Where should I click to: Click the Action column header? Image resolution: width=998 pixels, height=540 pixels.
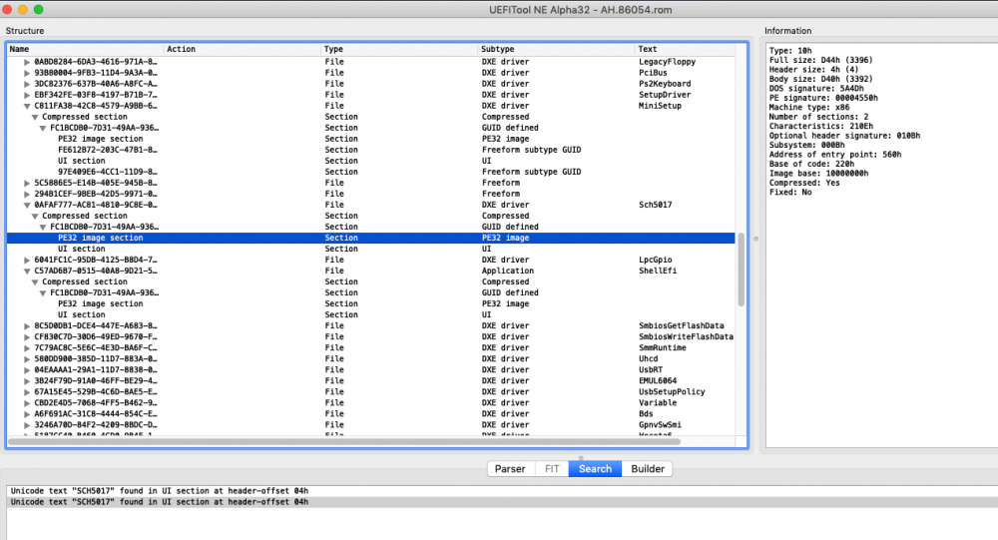coord(243,49)
